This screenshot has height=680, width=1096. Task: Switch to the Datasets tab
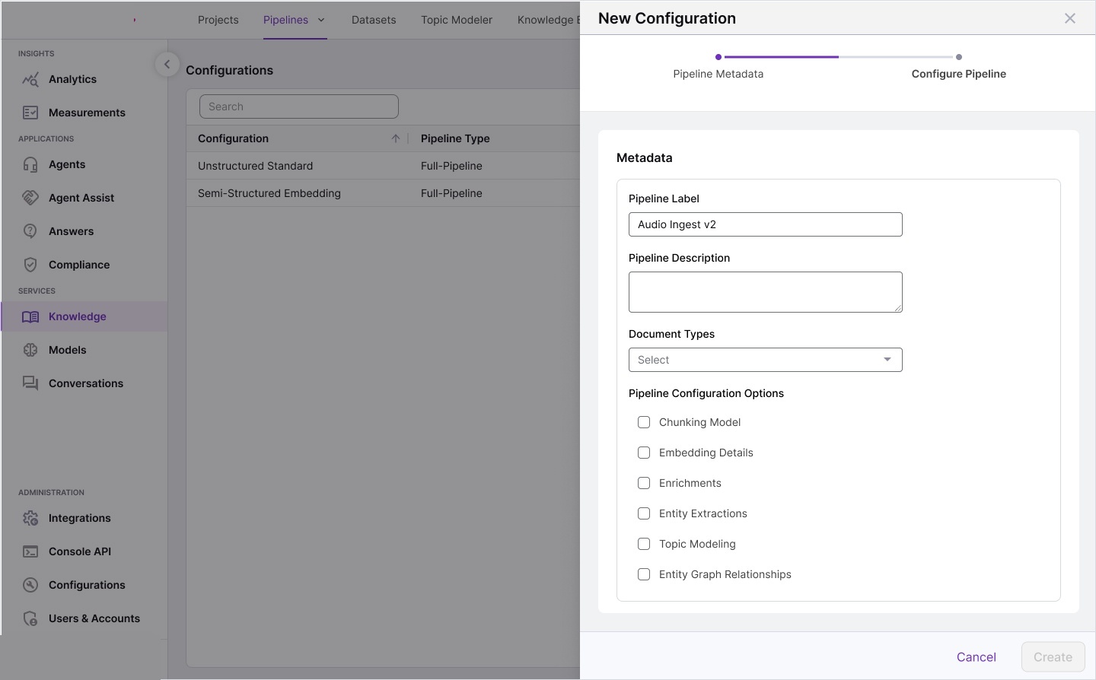point(374,20)
